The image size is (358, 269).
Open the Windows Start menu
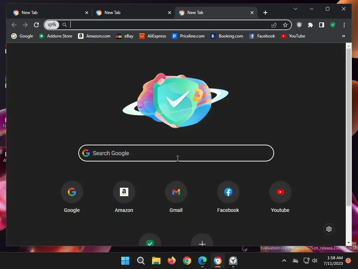coord(125,261)
